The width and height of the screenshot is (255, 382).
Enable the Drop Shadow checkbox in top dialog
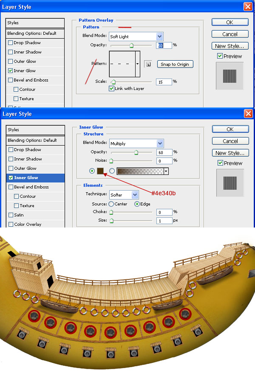(10, 43)
